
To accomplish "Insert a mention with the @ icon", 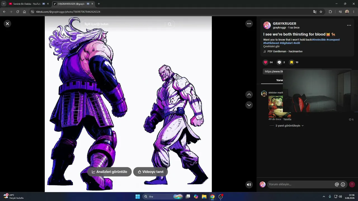I will 337,185.
